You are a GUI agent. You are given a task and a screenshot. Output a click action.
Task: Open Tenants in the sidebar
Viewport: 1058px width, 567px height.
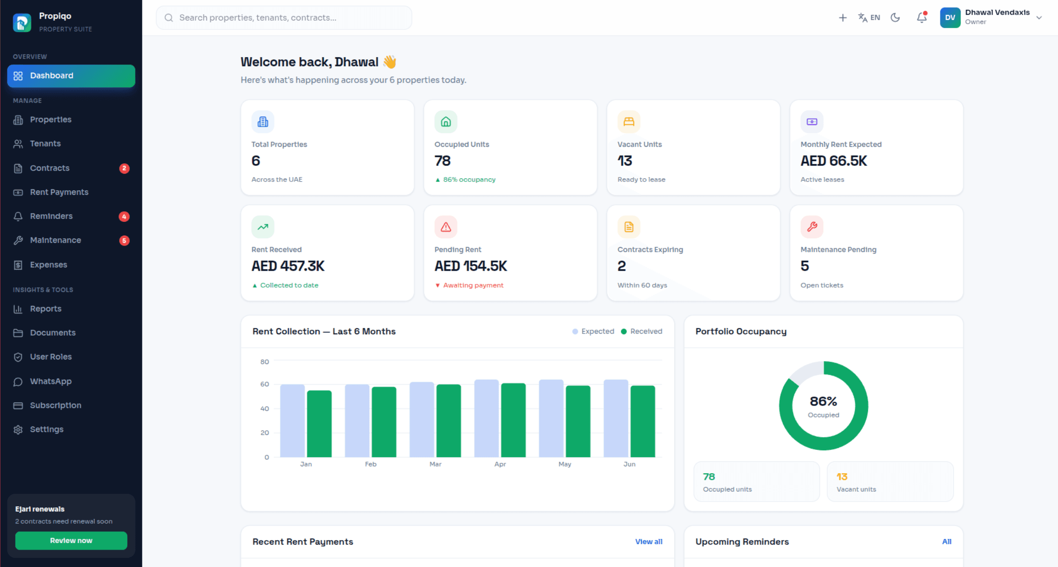point(71,144)
